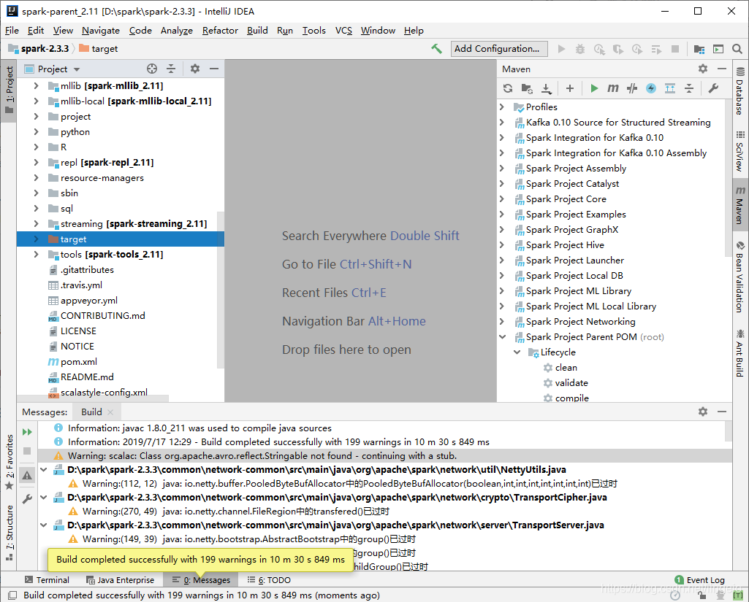Image resolution: width=749 pixels, height=602 pixels.
Task: Open the Project view dropdown
Action: [x=77, y=69]
